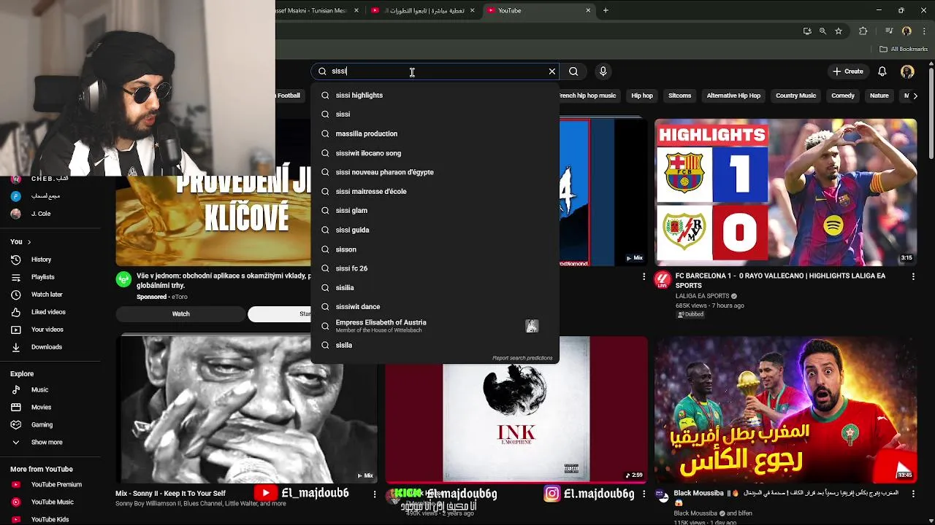Choose suggestion 'massilla production'
The width and height of the screenshot is (935, 525).
435,133
